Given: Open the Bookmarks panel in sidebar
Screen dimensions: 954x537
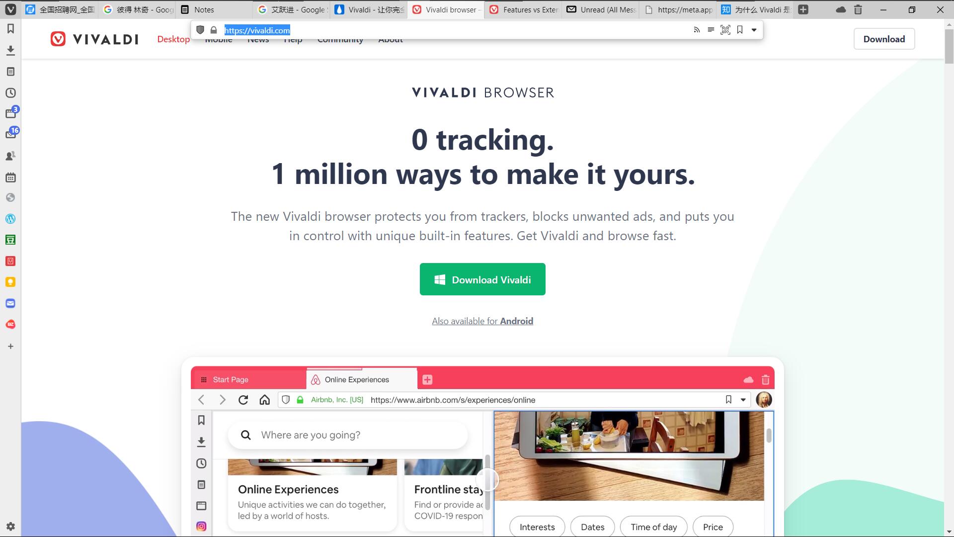Looking at the screenshot, I should 10,29.
